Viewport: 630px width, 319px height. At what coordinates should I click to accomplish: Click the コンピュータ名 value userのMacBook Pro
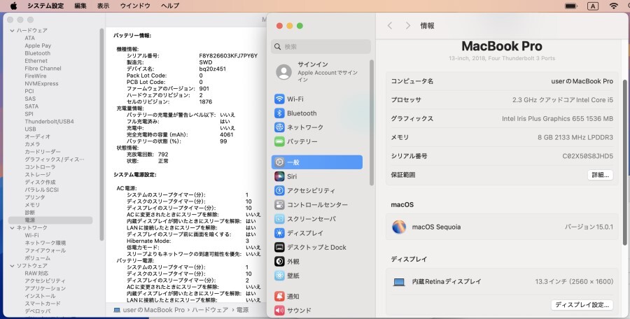click(582, 81)
